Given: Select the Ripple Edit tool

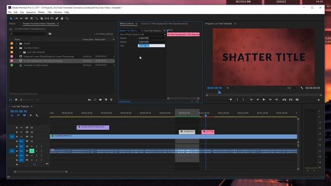Looking at the screenshot, I should click(26, 19).
